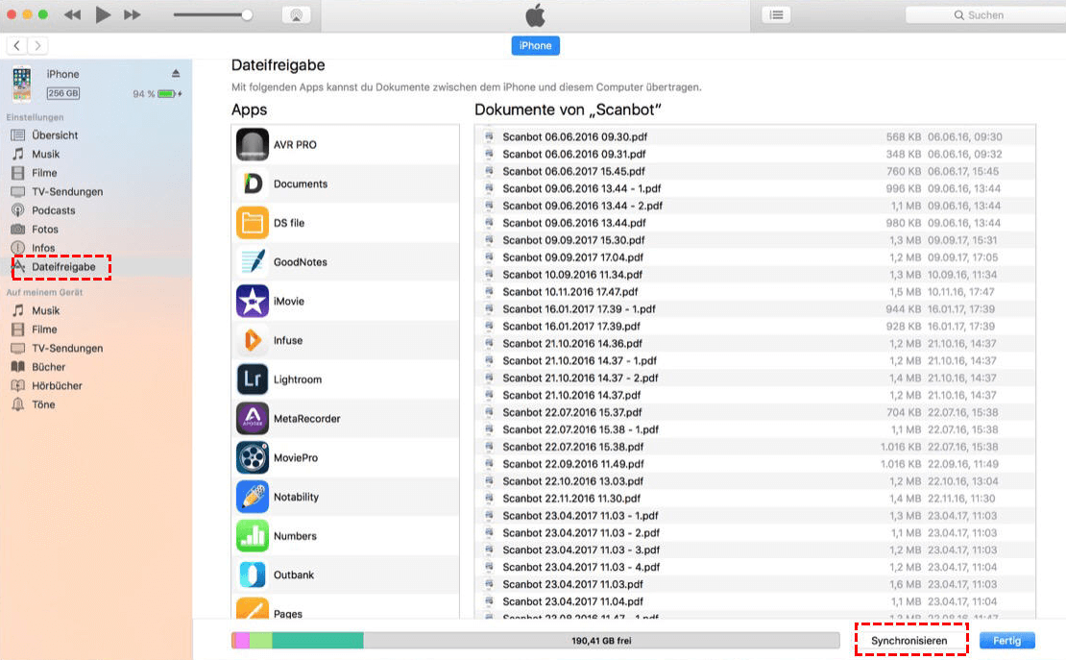Select Podcasts in the sidebar

pos(53,210)
